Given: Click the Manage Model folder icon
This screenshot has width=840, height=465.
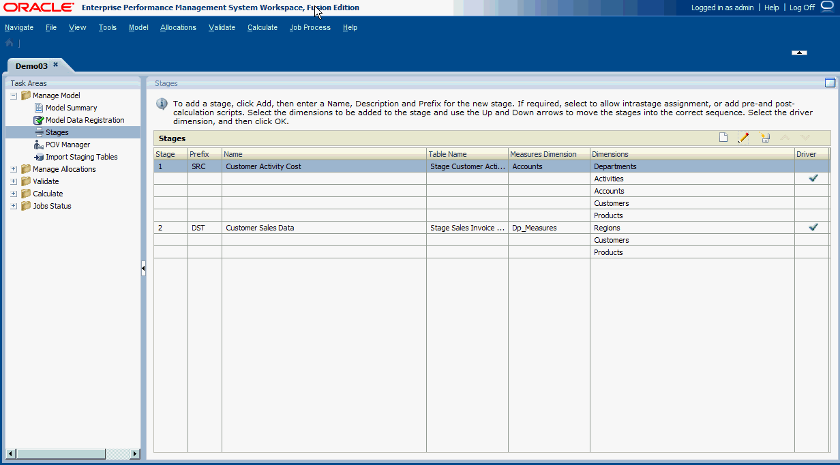Looking at the screenshot, I should [x=26, y=95].
